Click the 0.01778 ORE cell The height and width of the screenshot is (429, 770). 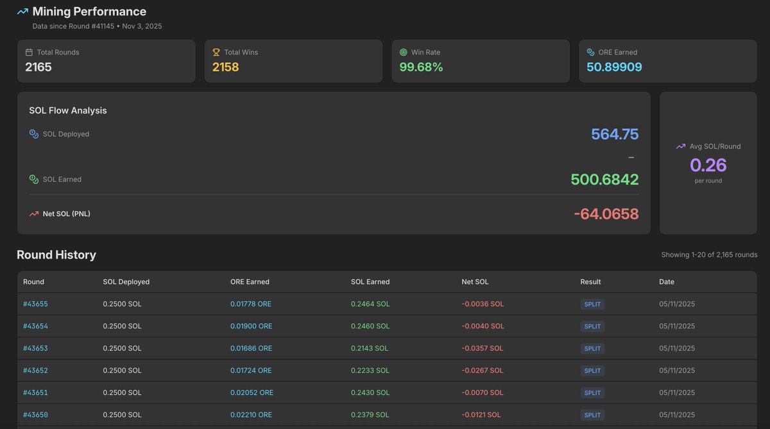[251, 304]
